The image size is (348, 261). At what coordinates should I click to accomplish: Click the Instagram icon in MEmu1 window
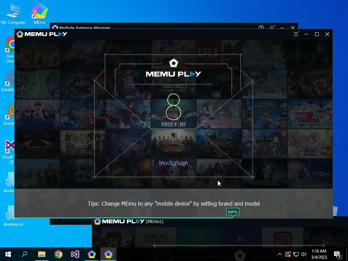tap(282, 240)
